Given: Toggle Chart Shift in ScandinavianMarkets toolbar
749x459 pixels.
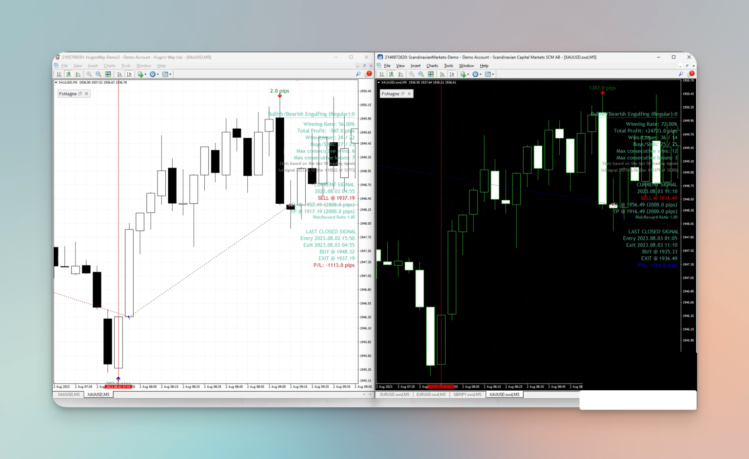Looking at the screenshot, I should pos(452,74).
